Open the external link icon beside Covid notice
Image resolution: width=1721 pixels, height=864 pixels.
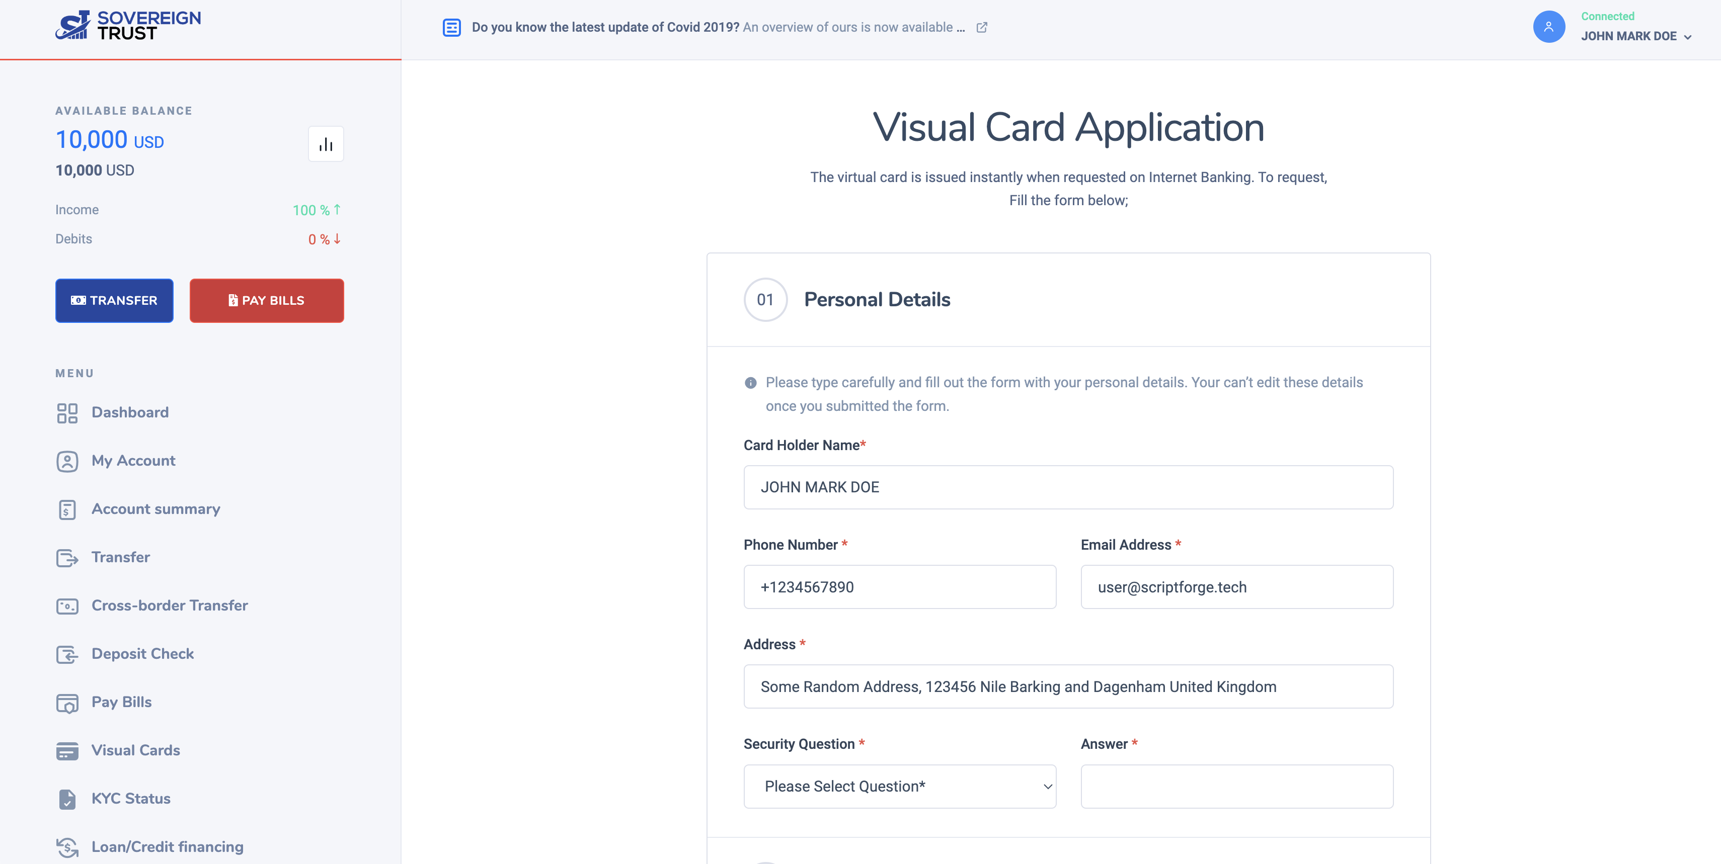981,27
